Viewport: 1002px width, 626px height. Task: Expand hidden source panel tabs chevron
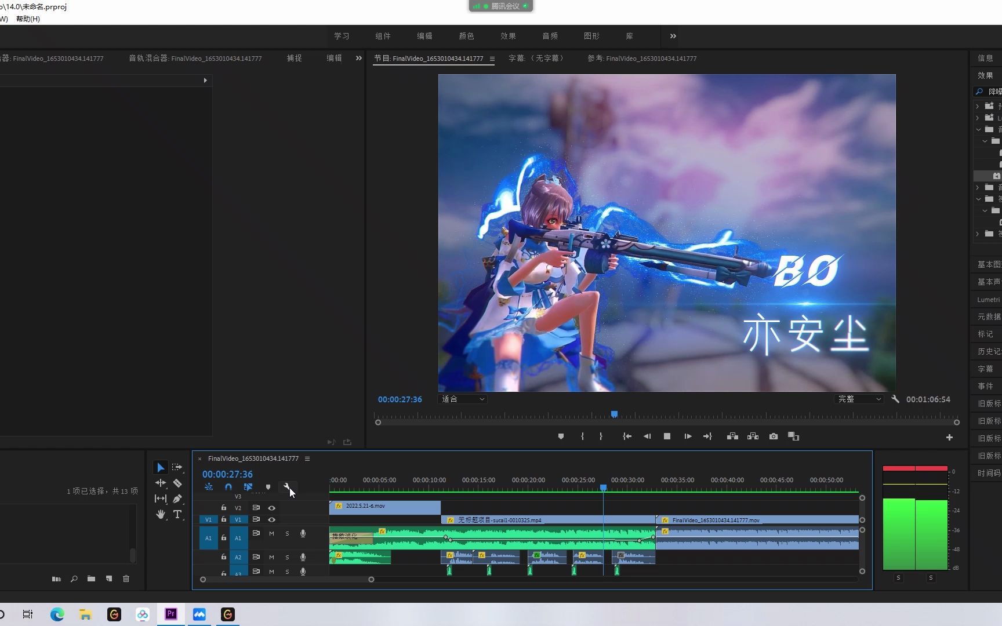point(358,58)
